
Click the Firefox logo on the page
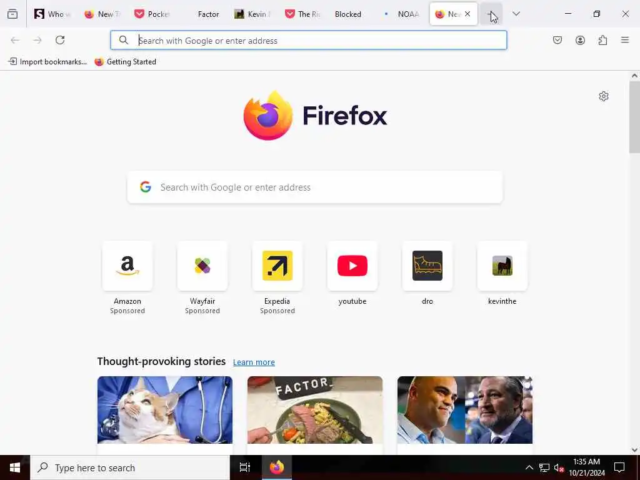[x=315, y=116]
